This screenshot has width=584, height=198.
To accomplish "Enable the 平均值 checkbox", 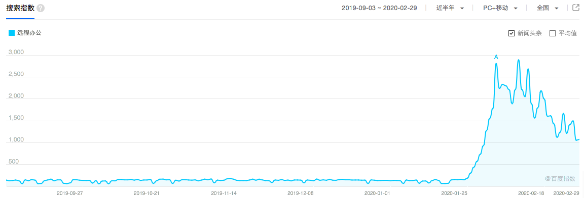I will (553, 33).
